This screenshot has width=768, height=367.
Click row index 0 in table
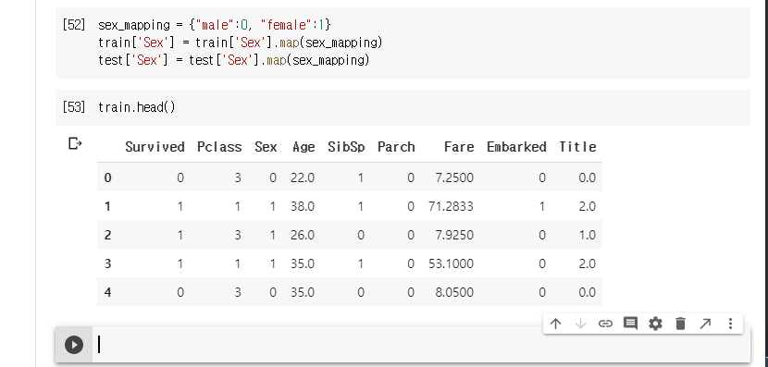pyautogui.click(x=107, y=177)
